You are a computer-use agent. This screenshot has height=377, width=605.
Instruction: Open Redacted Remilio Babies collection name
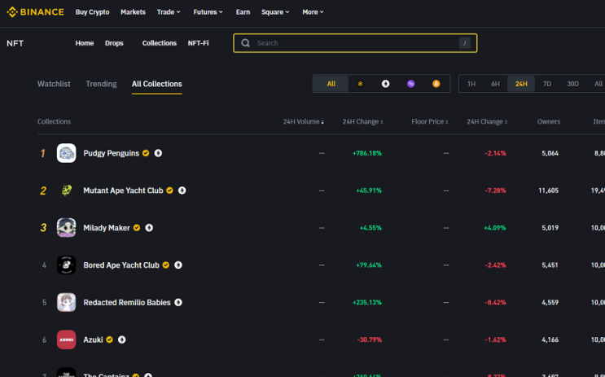(x=127, y=302)
